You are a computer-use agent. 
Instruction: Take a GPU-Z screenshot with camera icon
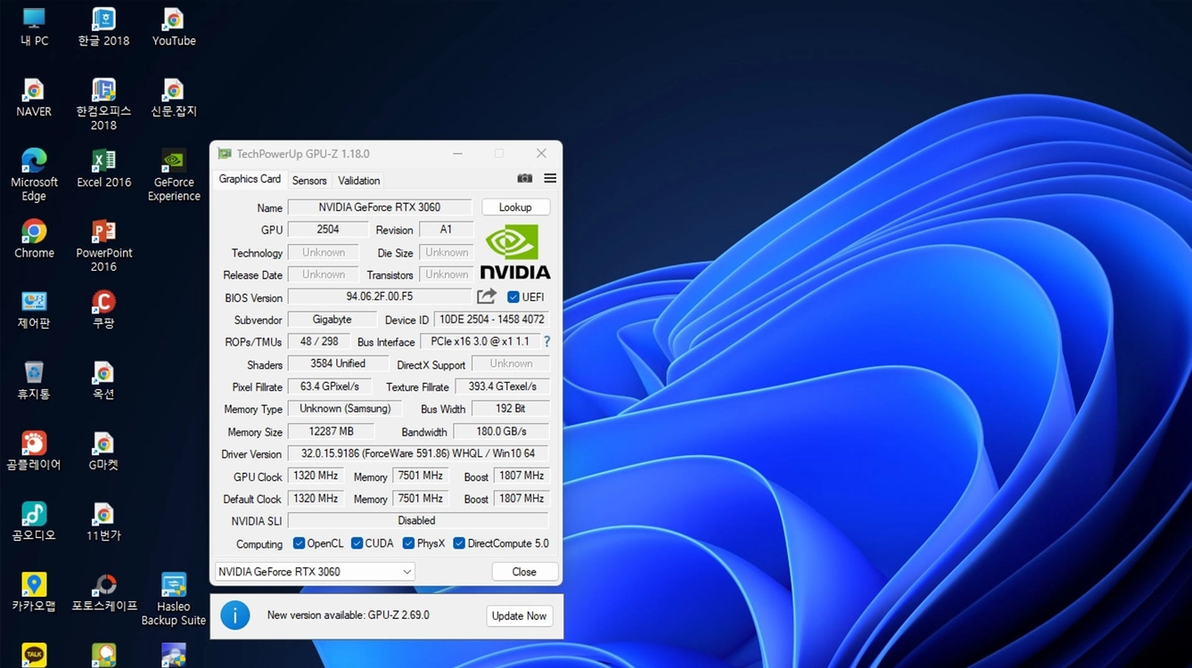524,179
